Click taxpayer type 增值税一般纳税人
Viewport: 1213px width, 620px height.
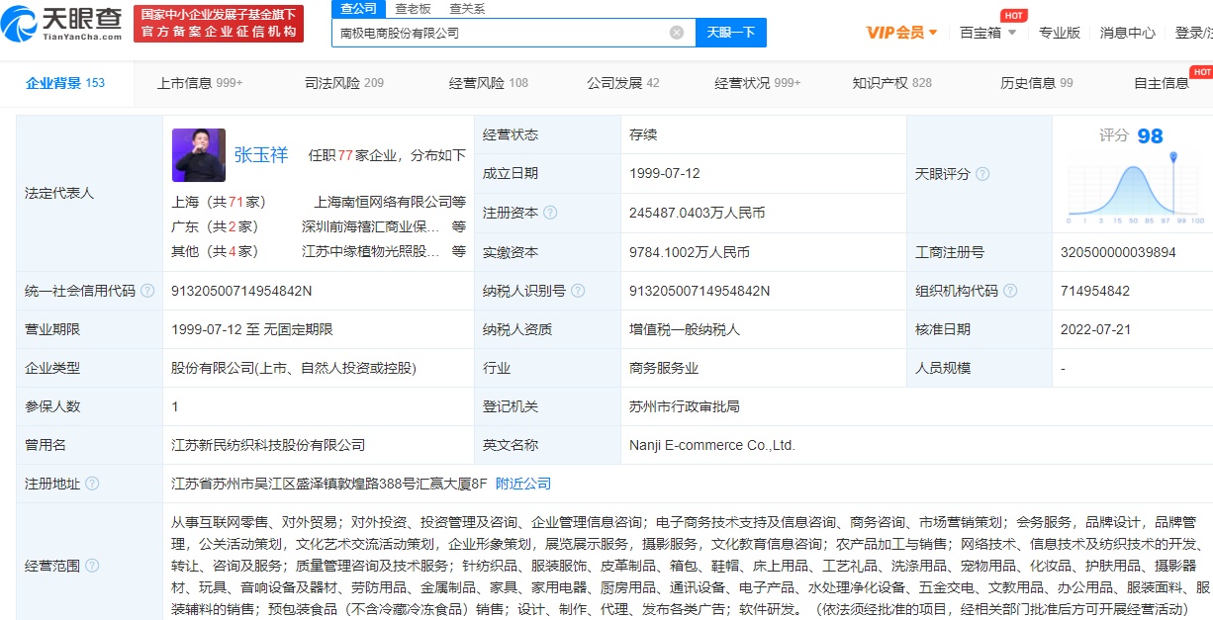coord(685,329)
